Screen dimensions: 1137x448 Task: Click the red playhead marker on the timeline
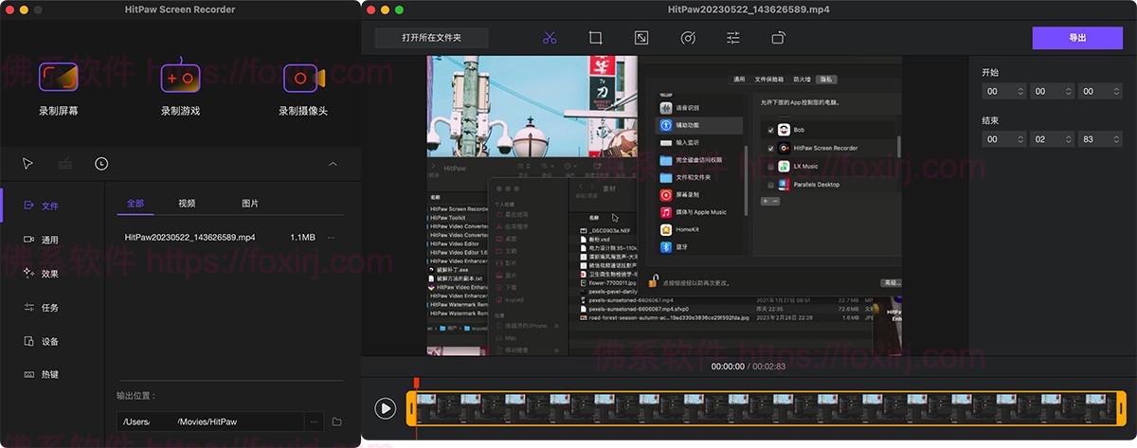point(416,383)
